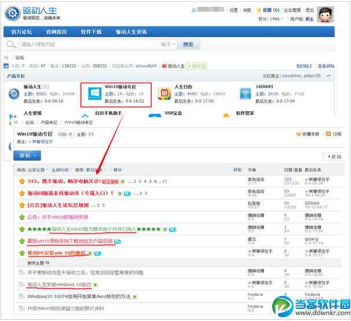Click in the search input field
The width and height of the screenshot is (351, 321).
[89, 45]
